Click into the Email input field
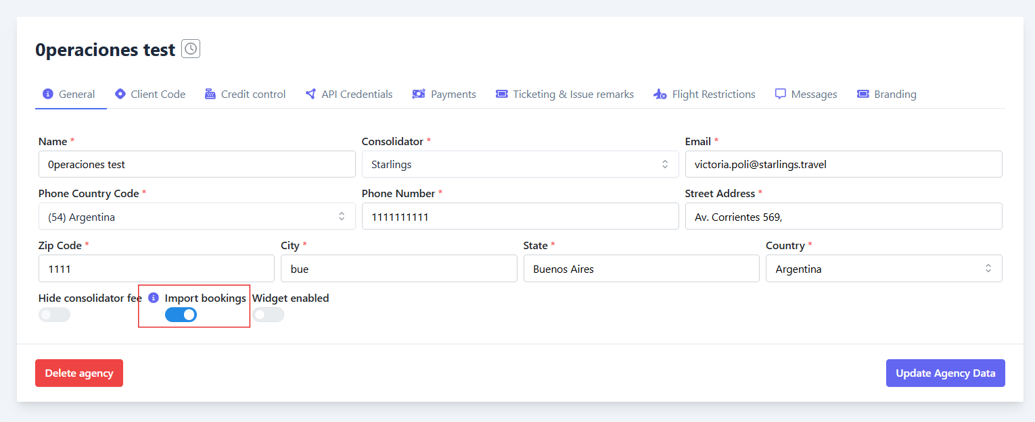Image resolution: width=1035 pixels, height=422 pixels. click(843, 164)
